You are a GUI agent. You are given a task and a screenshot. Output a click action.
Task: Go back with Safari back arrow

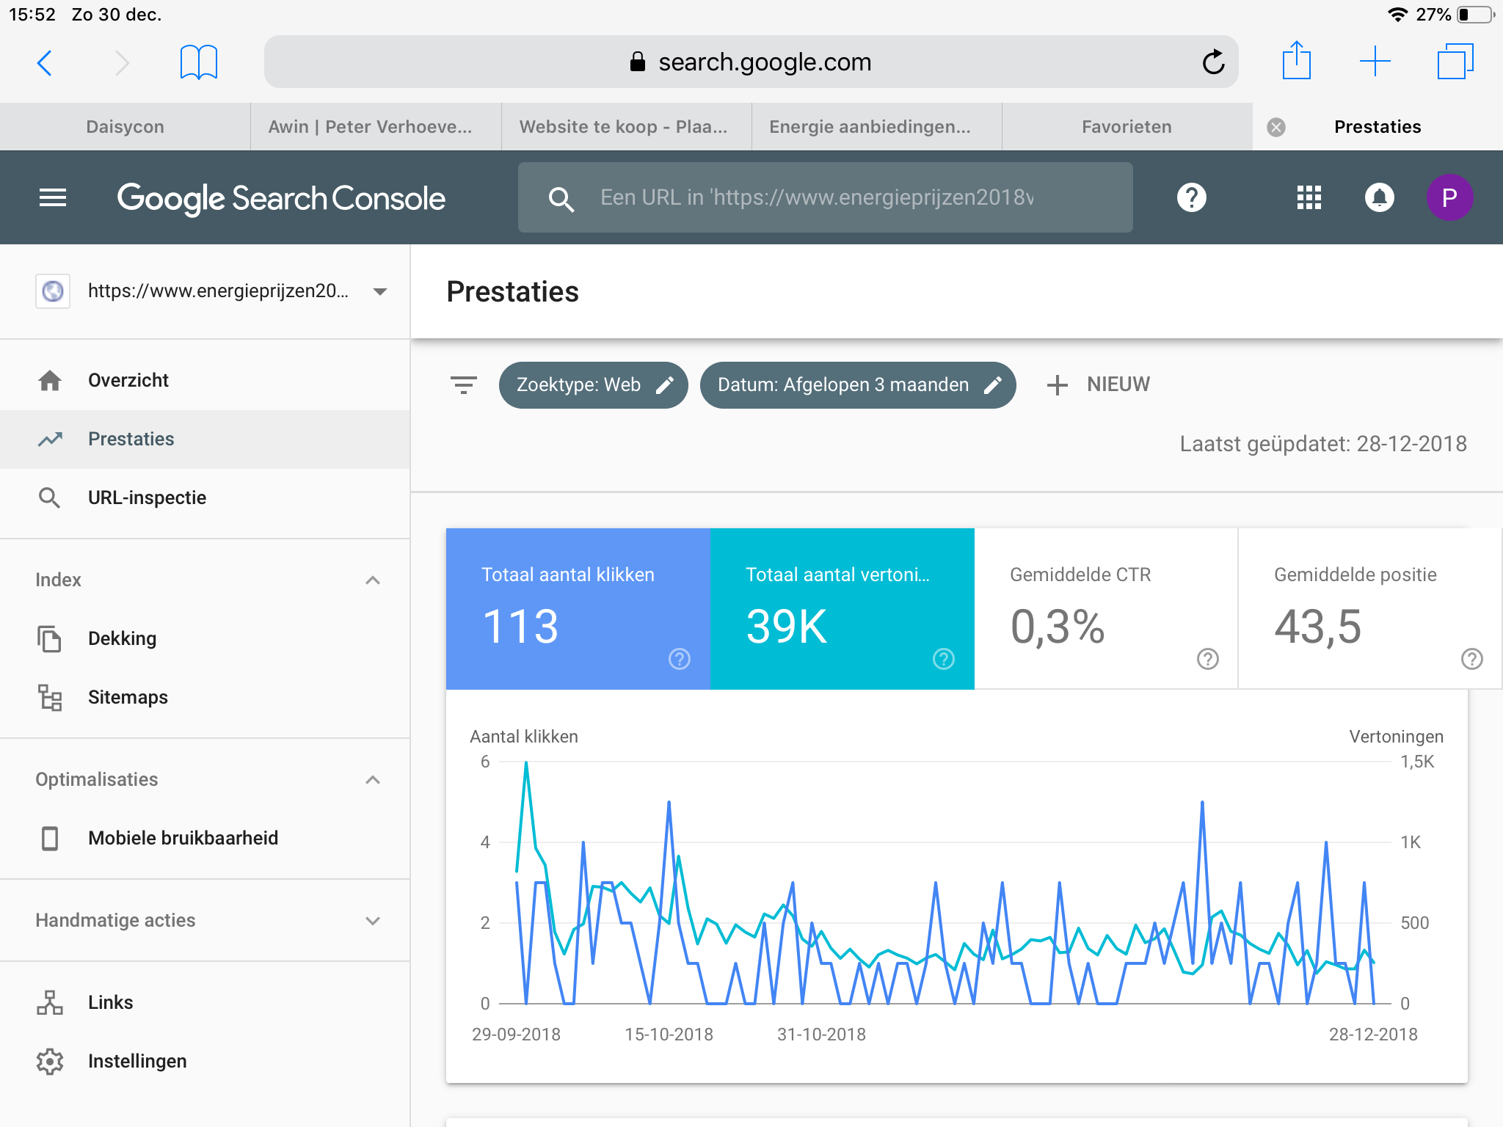(45, 62)
